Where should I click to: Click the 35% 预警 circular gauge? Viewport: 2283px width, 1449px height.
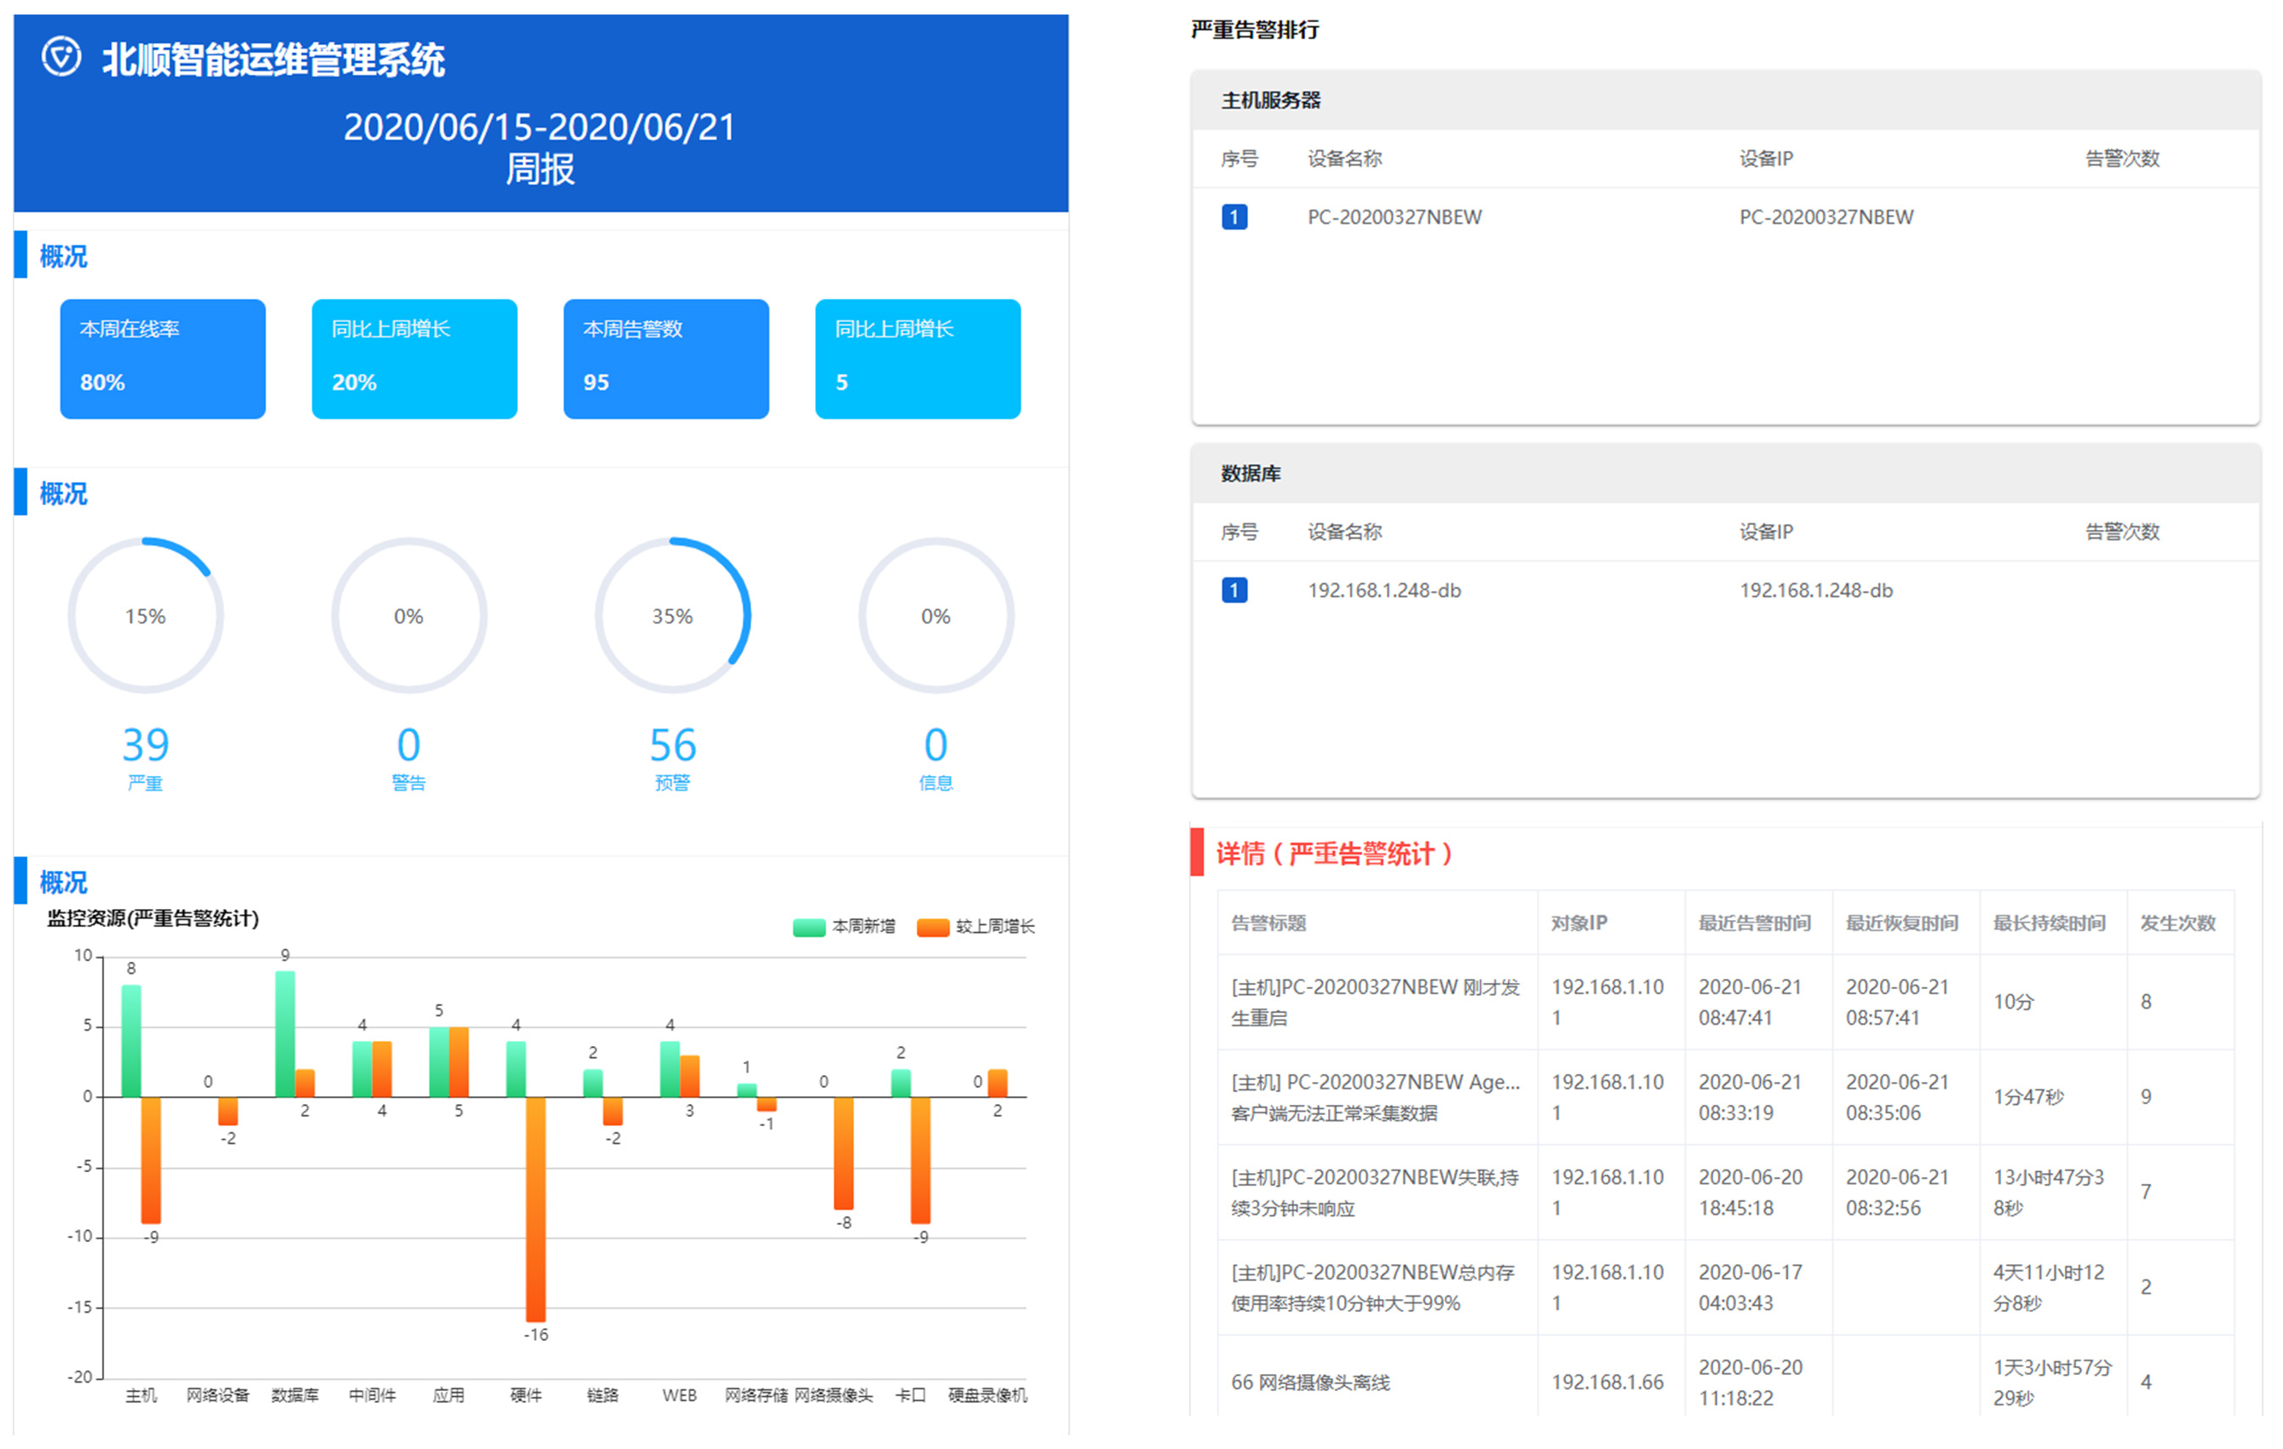(672, 615)
